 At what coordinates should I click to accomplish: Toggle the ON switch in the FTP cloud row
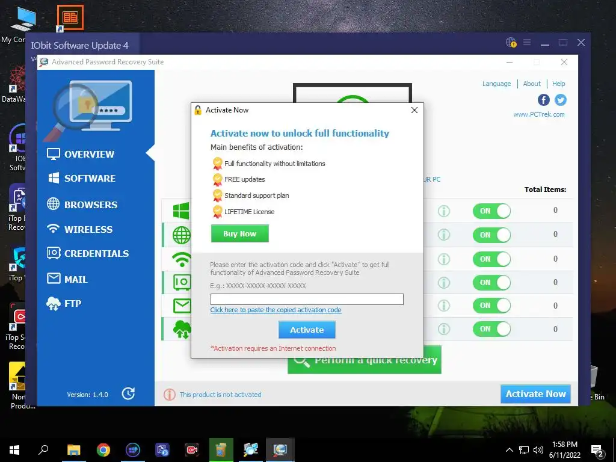click(x=491, y=329)
